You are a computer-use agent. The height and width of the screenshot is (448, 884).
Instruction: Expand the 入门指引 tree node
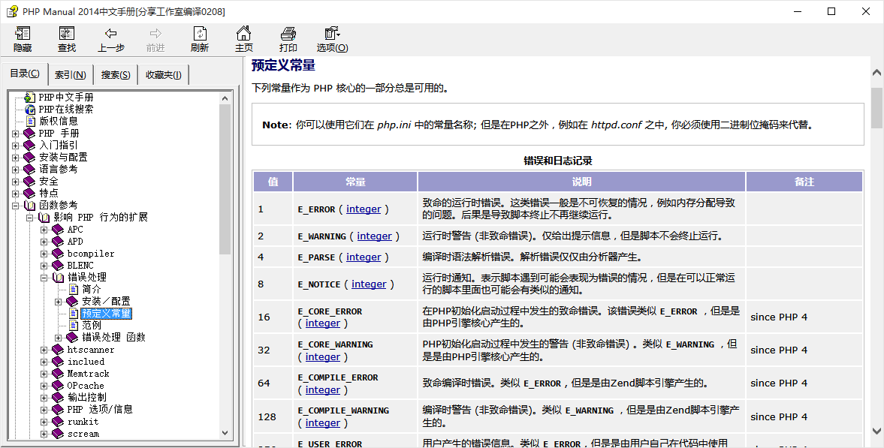pos(15,146)
